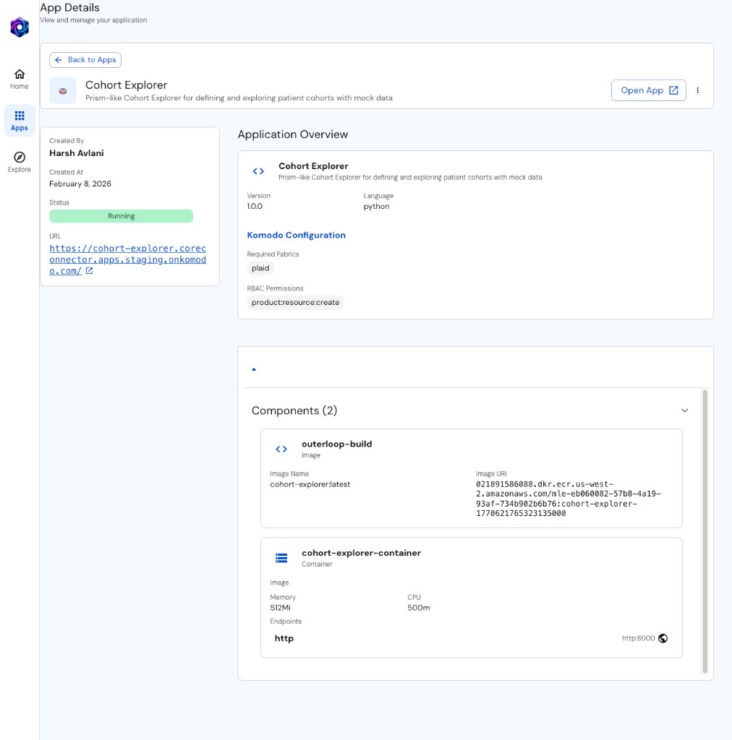The height and width of the screenshot is (740, 732).
Task: Go to Home in the sidebar
Action: pos(20,79)
